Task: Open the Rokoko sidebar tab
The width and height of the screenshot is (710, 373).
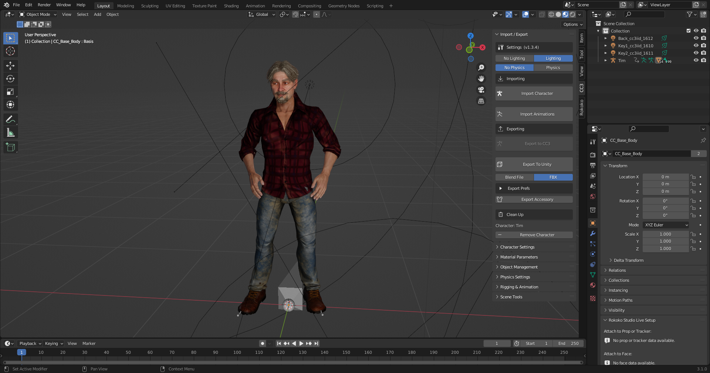Action: click(x=582, y=107)
